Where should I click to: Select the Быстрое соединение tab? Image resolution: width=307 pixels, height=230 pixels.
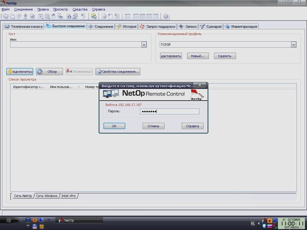point(66,26)
